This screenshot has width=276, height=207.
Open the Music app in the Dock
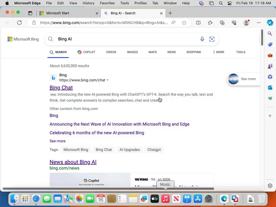165,199
